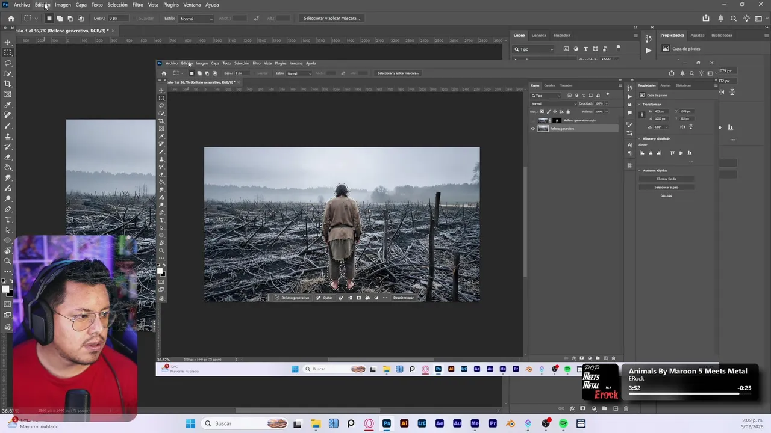
Task: Flip horizontally in the inner Propiedades panel
Action: (x=682, y=127)
